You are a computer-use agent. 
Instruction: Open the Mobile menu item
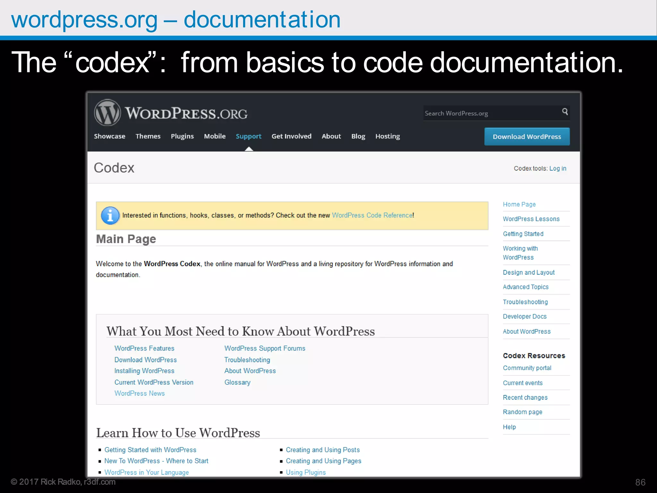pos(215,136)
